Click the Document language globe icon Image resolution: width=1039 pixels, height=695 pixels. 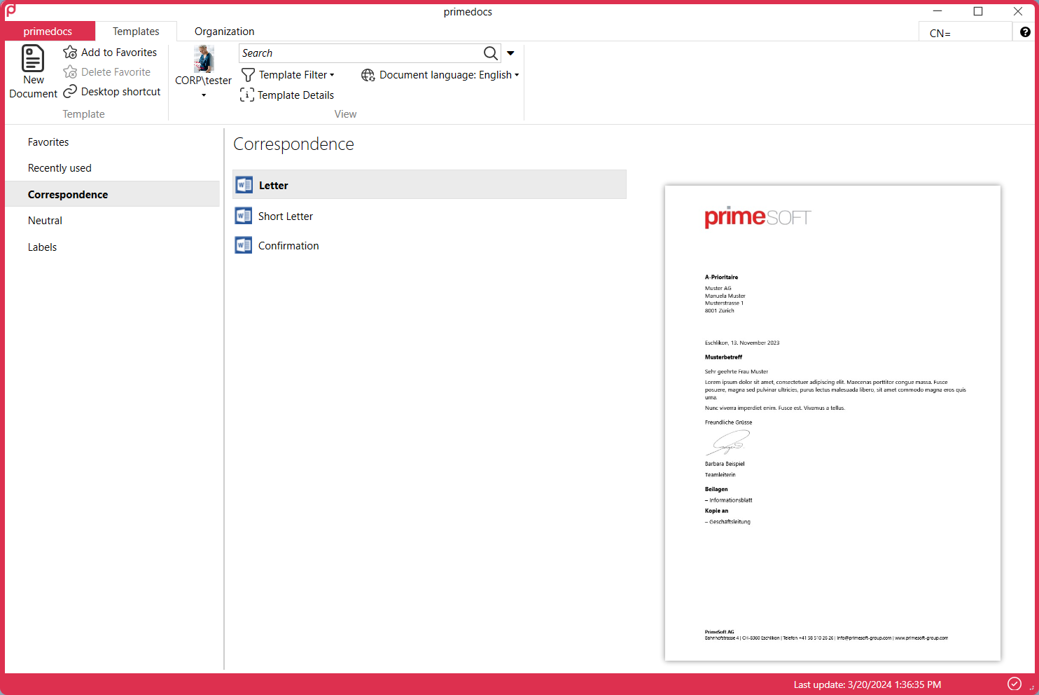pos(368,75)
